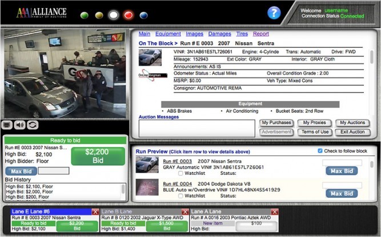Click the Bid History scrollbar
Screen dimensions: 381x237
[123, 189]
